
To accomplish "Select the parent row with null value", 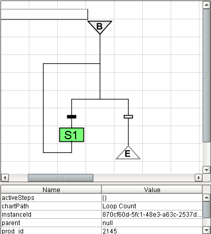I will click(102, 223).
